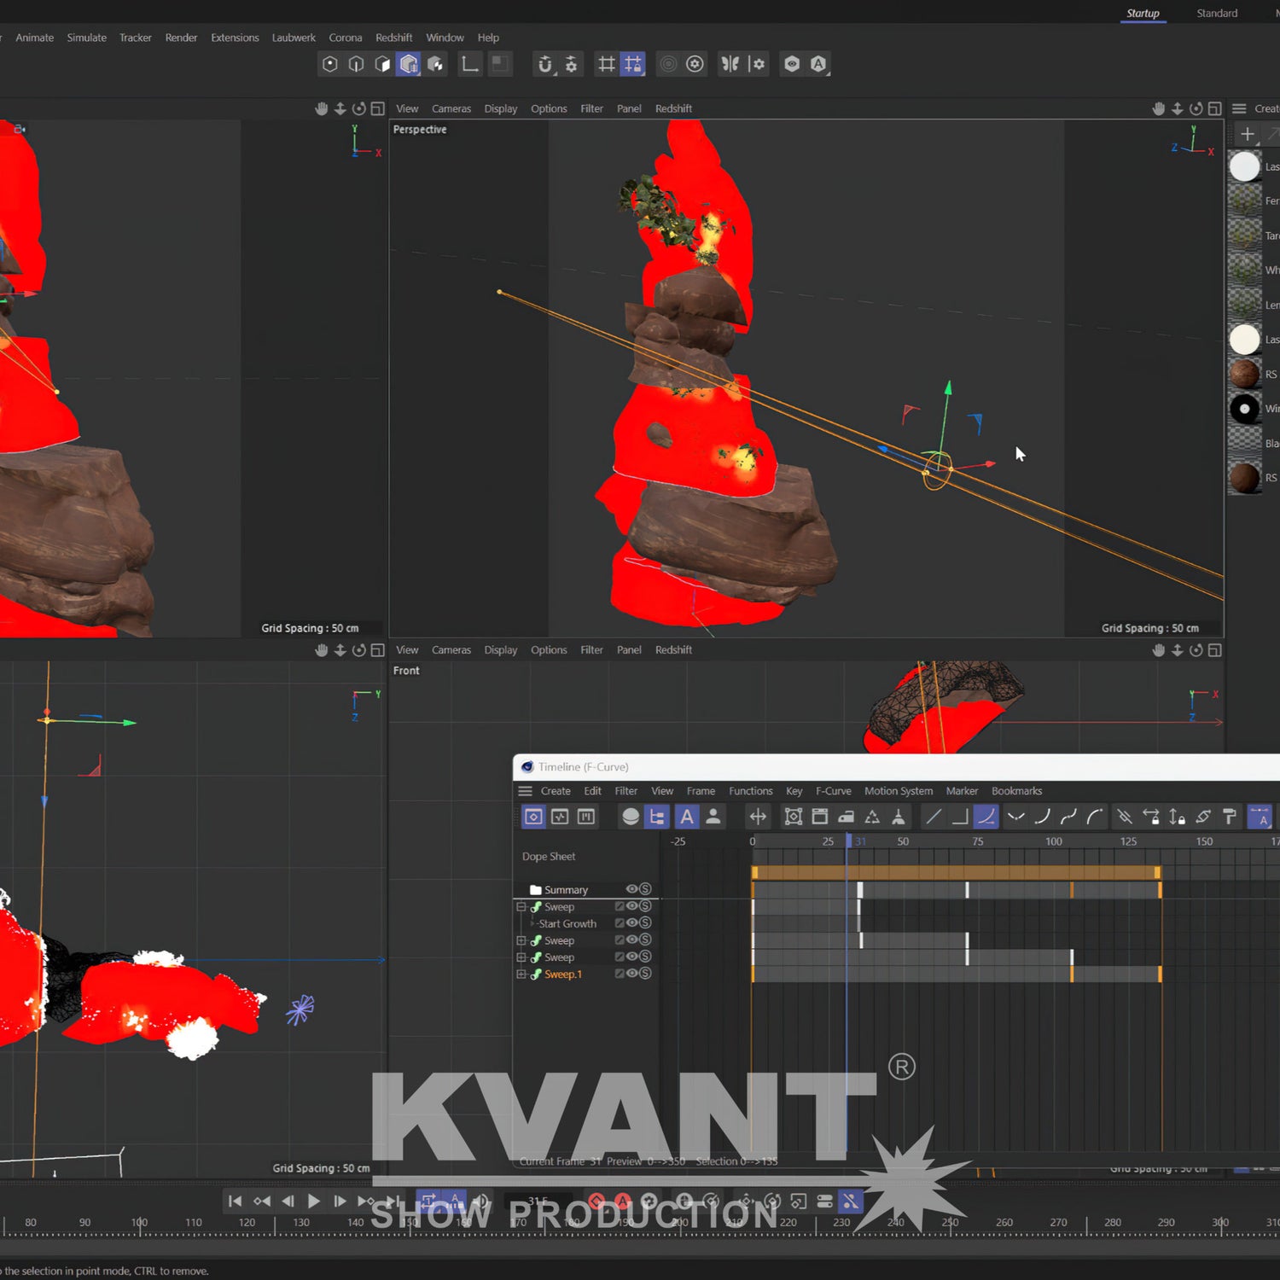This screenshot has height=1280, width=1280.
Task: Toggle solo button on Sweep.1 track
Action: (x=645, y=974)
